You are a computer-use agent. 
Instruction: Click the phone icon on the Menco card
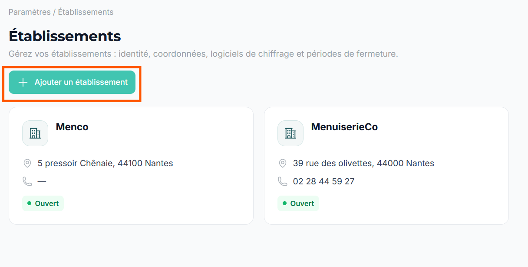pyautogui.click(x=27, y=181)
